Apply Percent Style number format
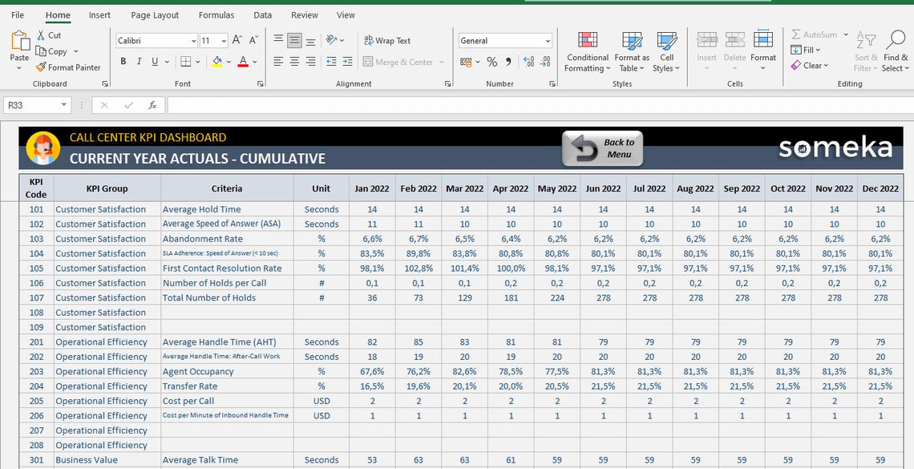The height and width of the screenshot is (469, 914). click(492, 61)
